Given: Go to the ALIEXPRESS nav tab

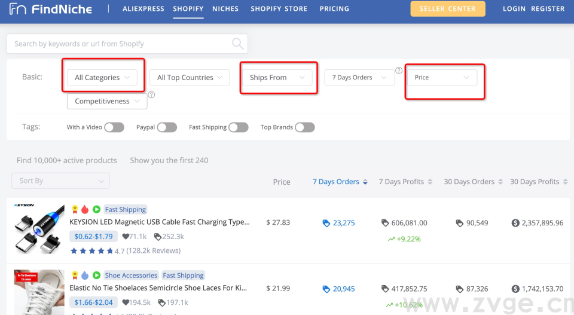Looking at the screenshot, I should [x=143, y=9].
